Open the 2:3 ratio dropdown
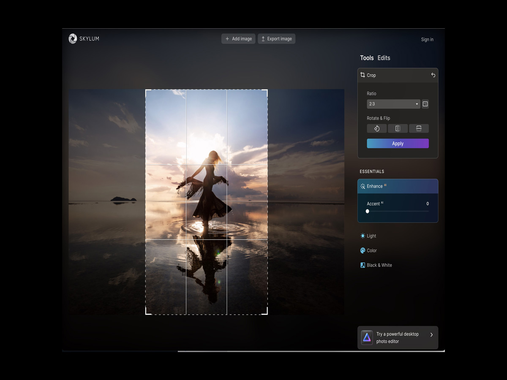 (393, 104)
